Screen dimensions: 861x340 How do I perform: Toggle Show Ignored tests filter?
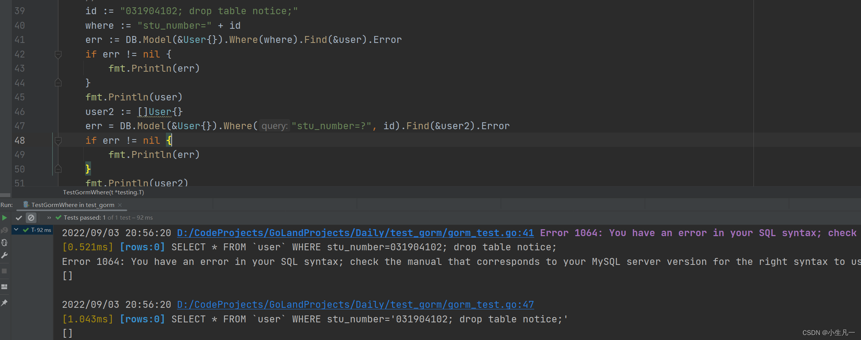pos(31,218)
